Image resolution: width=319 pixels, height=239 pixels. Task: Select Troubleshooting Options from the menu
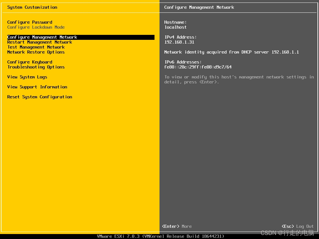coord(36,67)
